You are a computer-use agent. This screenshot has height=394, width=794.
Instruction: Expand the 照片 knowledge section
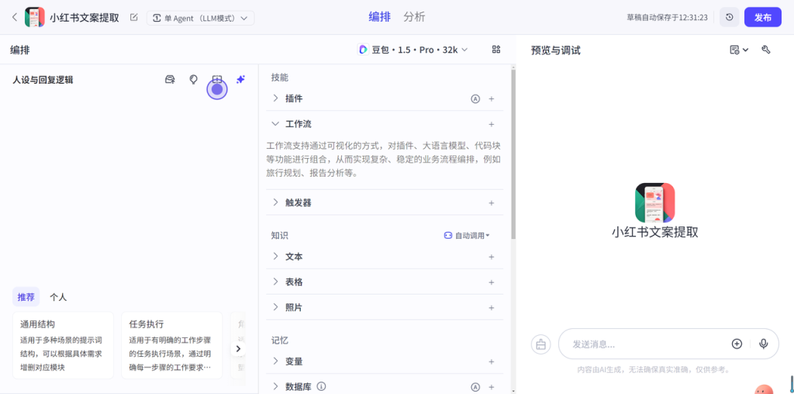[275, 307]
